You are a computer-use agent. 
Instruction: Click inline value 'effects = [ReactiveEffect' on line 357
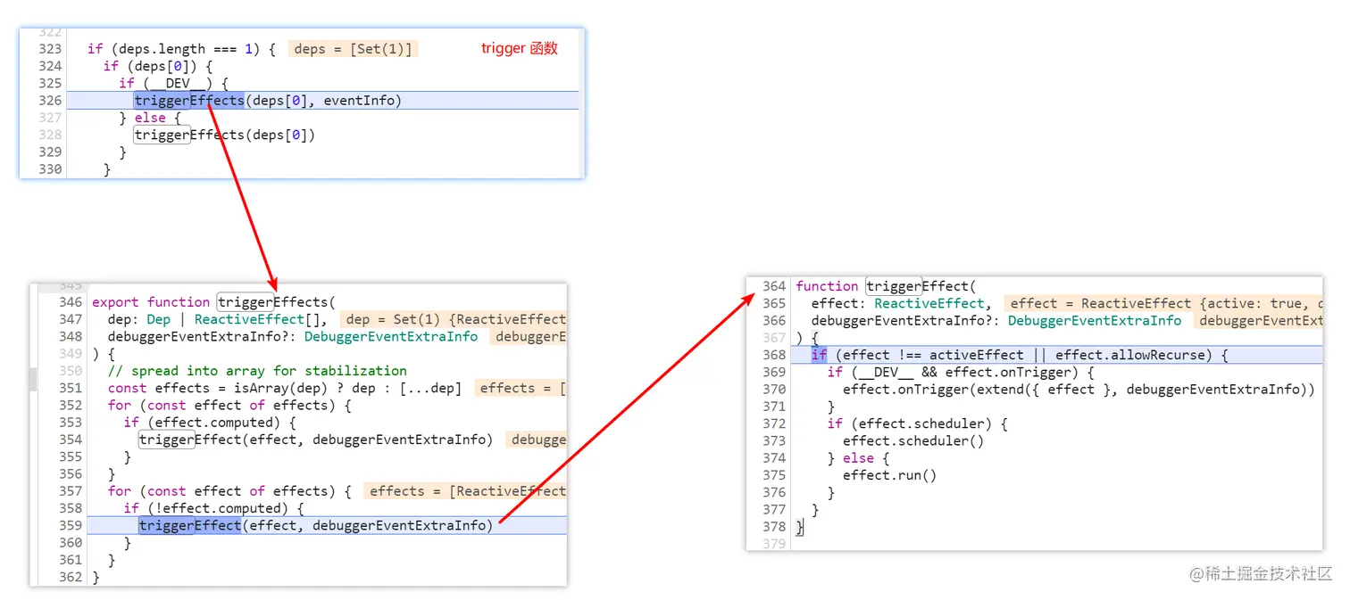(466, 491)
